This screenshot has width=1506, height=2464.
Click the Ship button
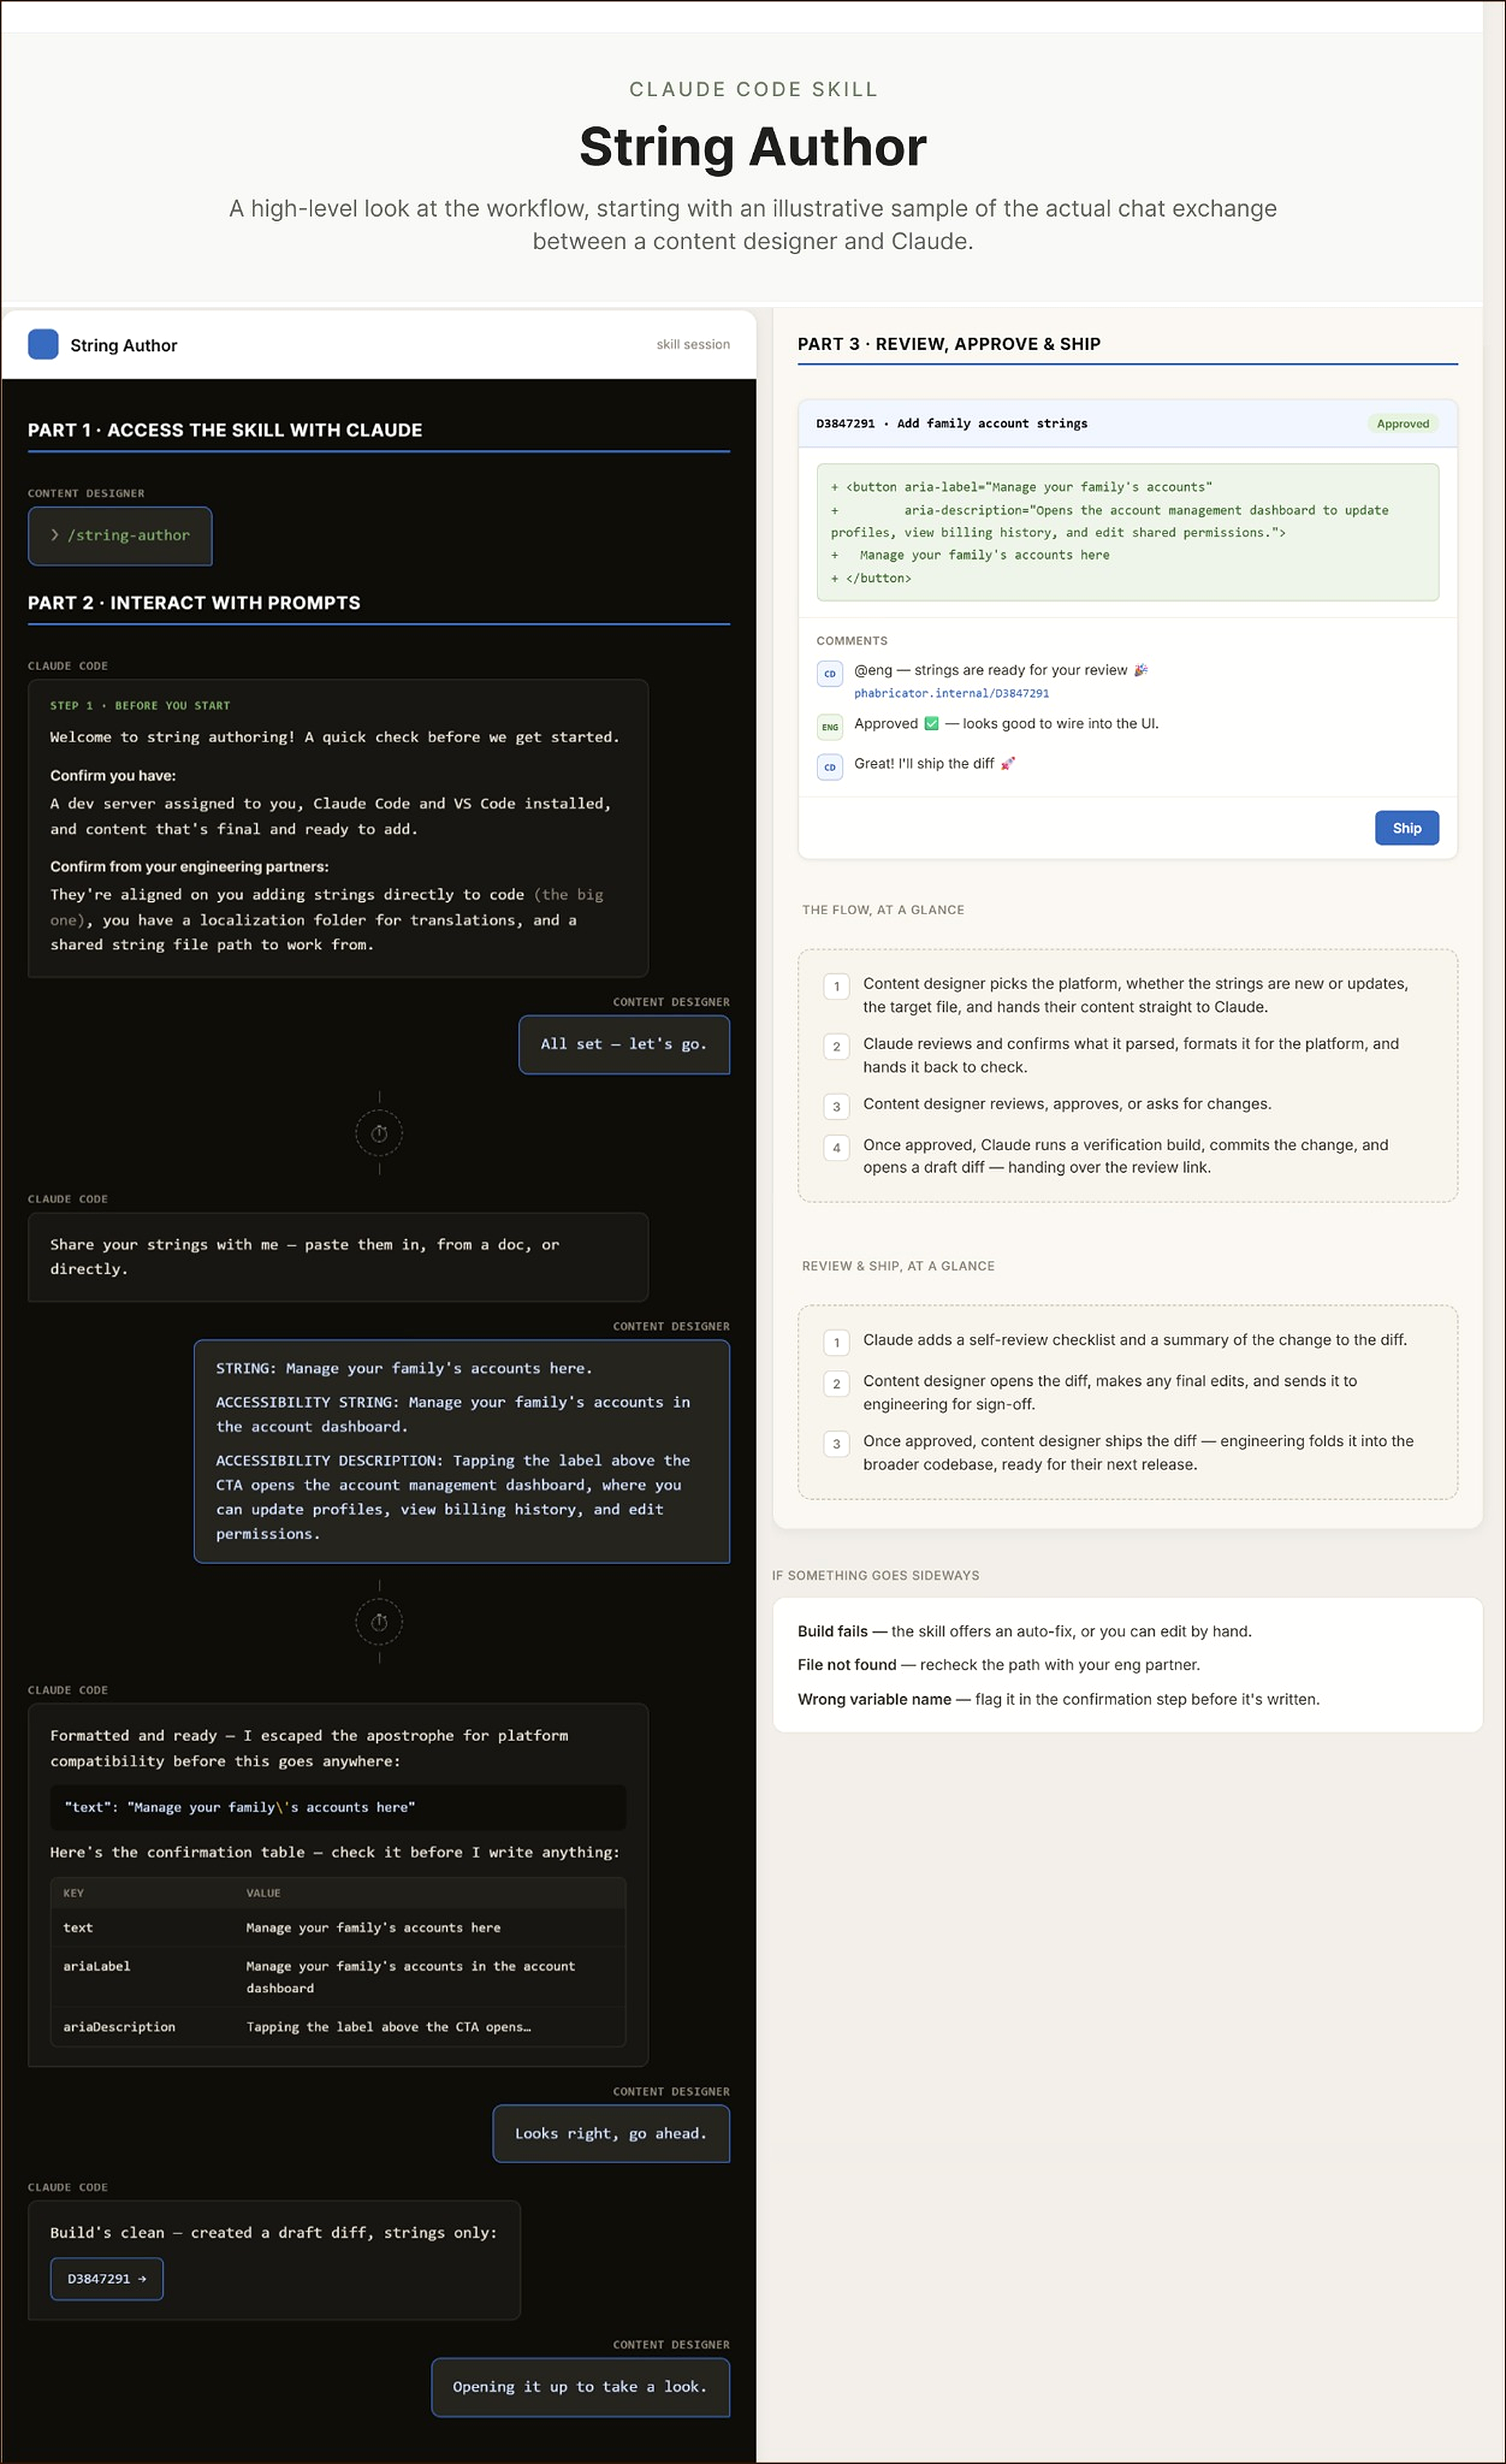1406,827
